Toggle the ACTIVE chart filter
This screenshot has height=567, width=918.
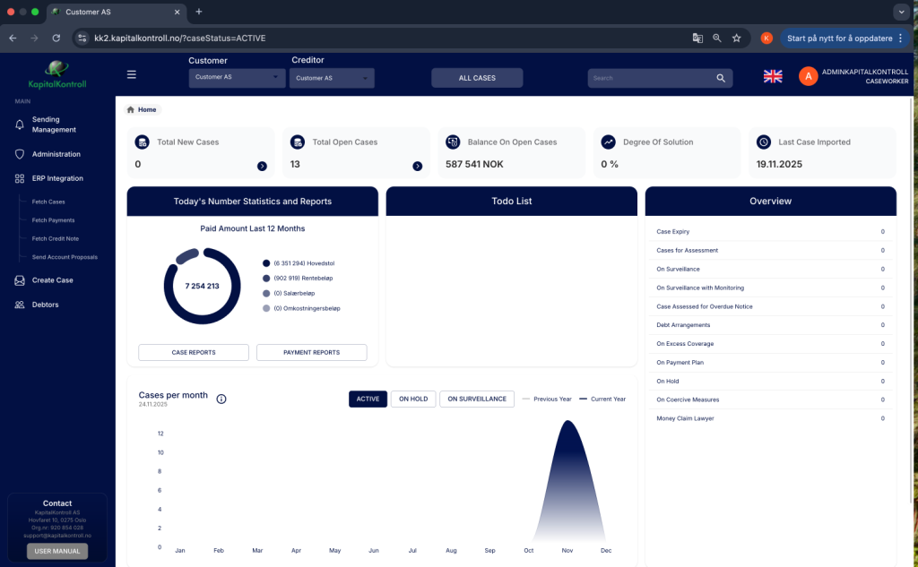[x=368, y=399]
